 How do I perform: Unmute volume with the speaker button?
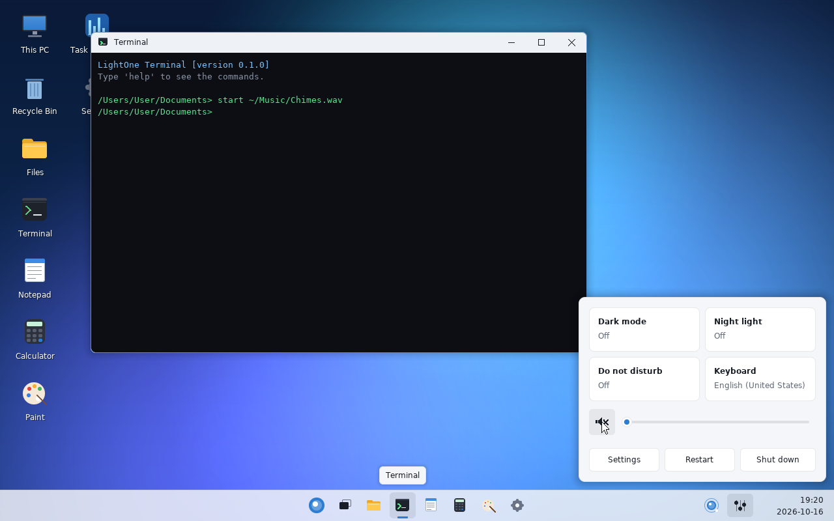[x=602, y=422]
